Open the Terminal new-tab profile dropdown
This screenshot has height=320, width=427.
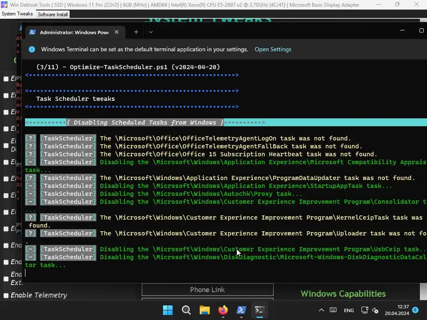coord(151,32)
